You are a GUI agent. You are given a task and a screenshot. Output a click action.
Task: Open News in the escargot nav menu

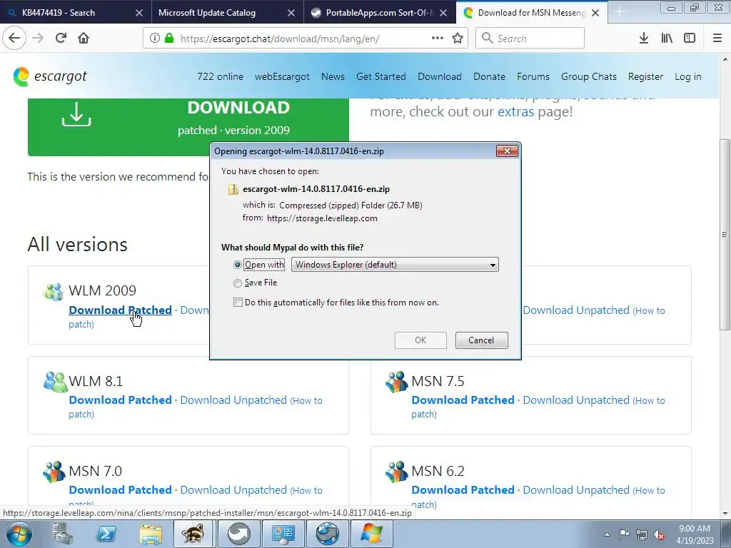[333, 76]
